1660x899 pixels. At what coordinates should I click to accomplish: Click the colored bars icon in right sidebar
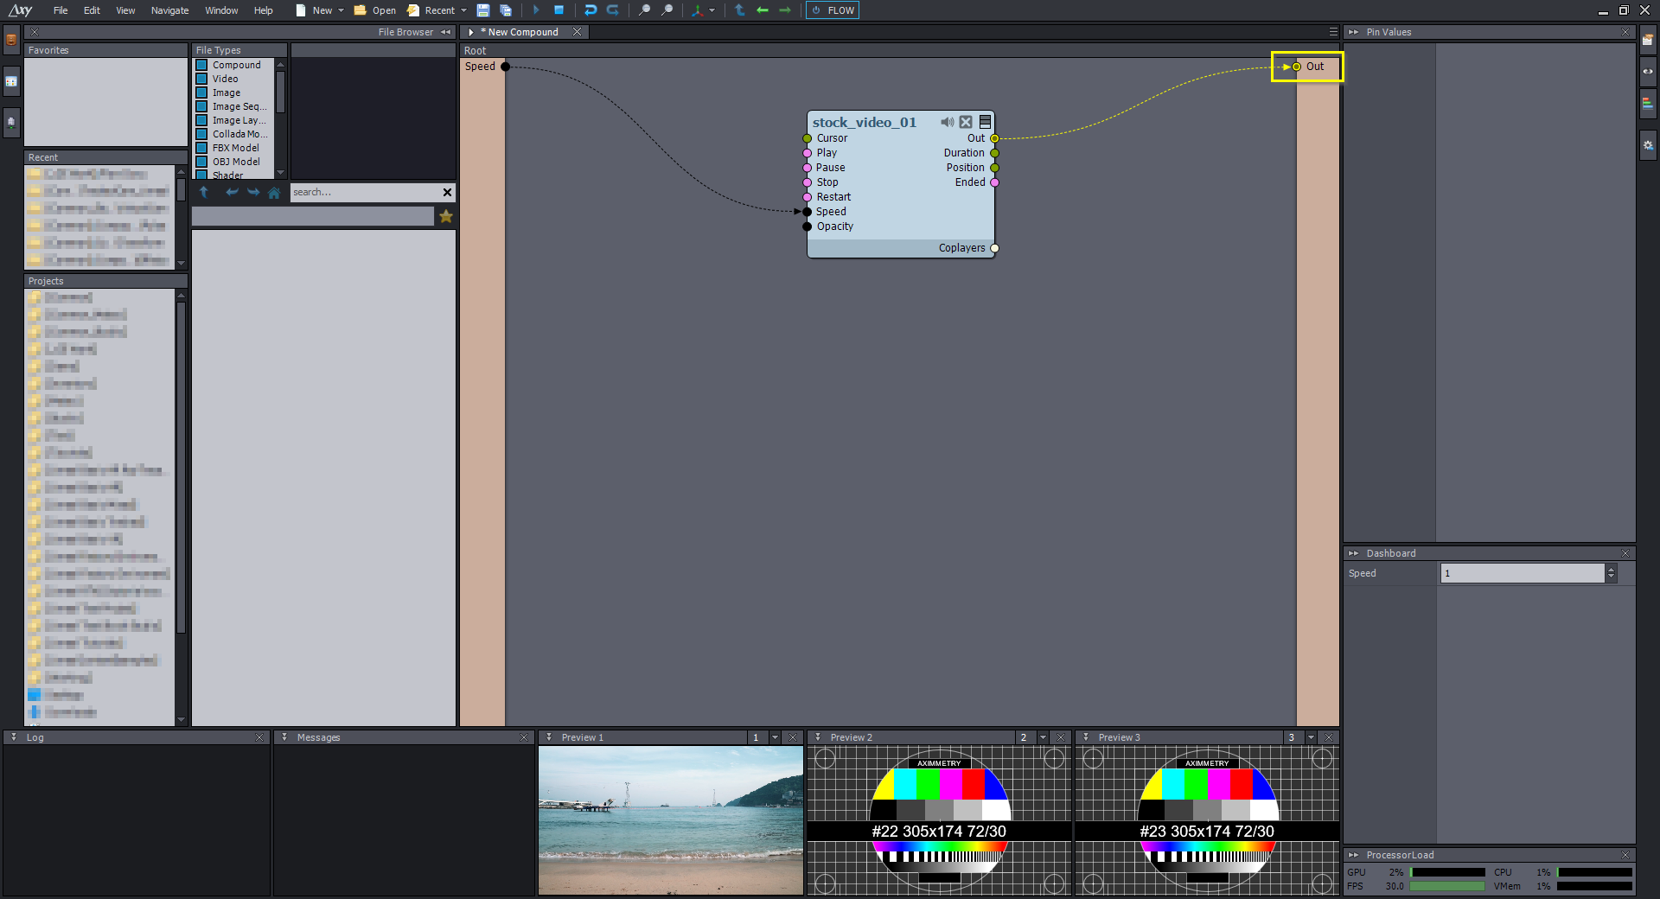(1648, 103)
